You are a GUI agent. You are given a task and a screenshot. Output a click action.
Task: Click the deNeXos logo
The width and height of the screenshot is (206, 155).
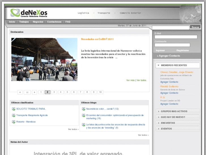coord(29,13)
